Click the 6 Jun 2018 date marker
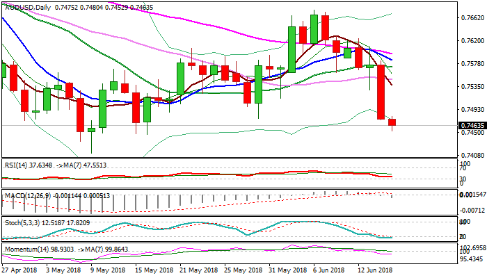 tap(328, 270)
